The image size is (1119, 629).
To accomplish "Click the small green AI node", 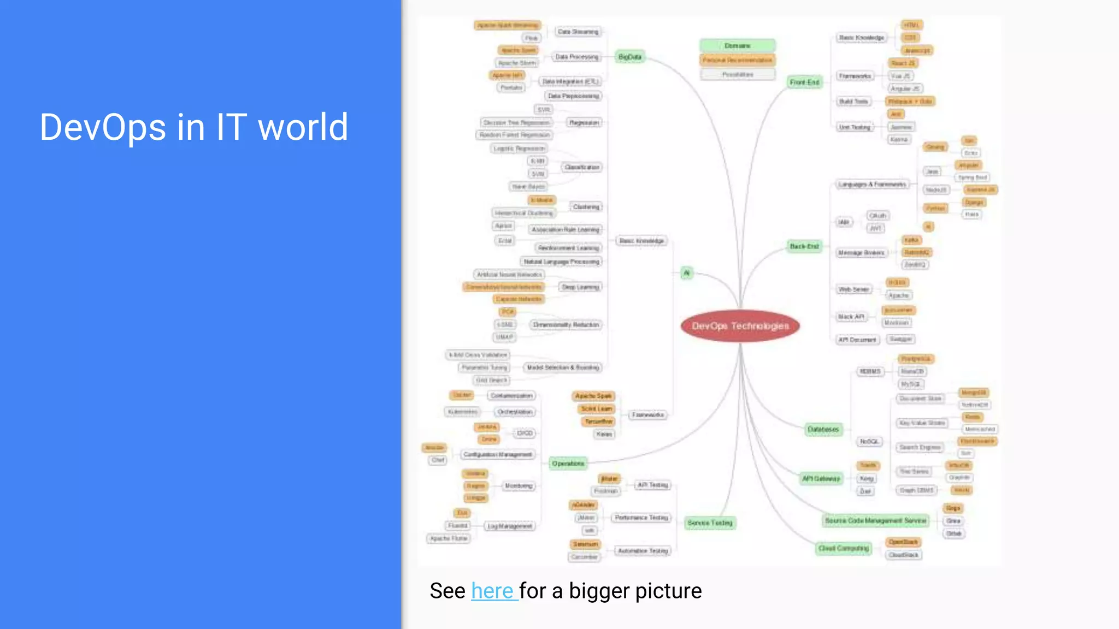I will [687, 273].
